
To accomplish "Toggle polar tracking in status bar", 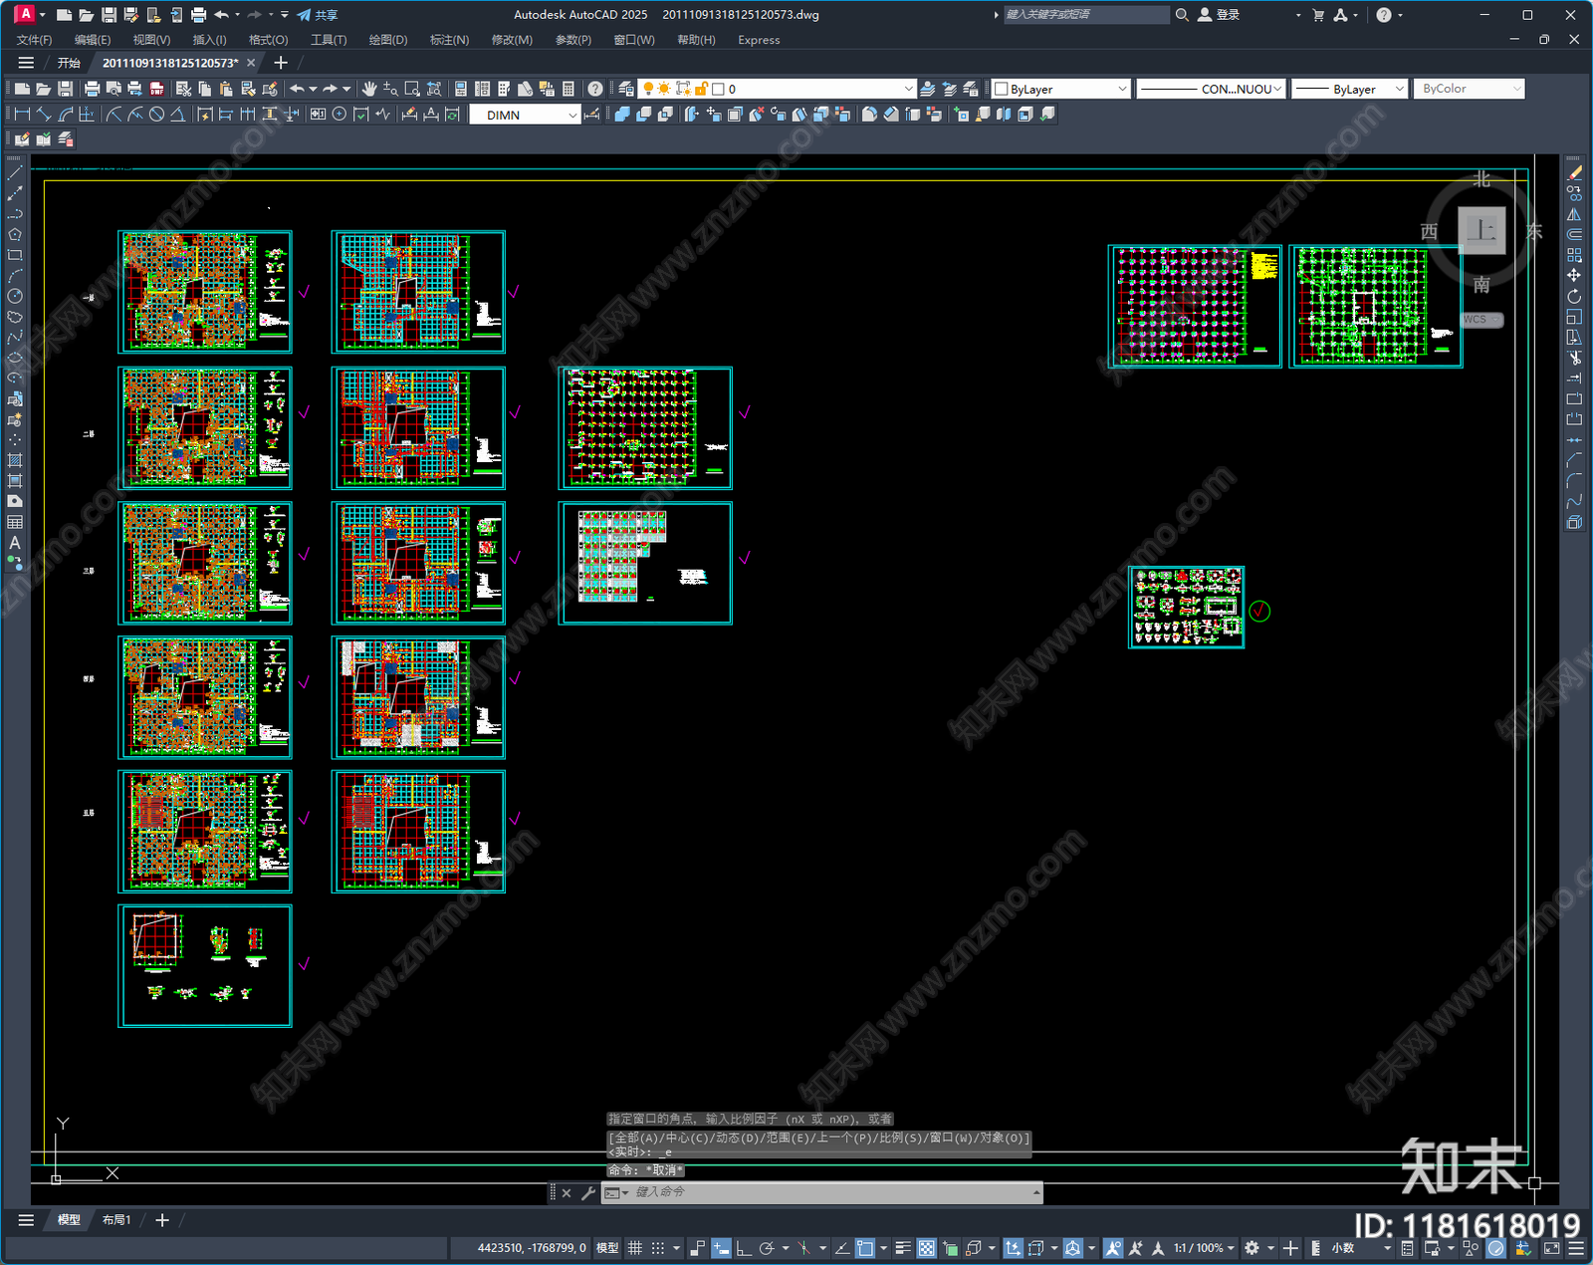I will click(767, 1248).
